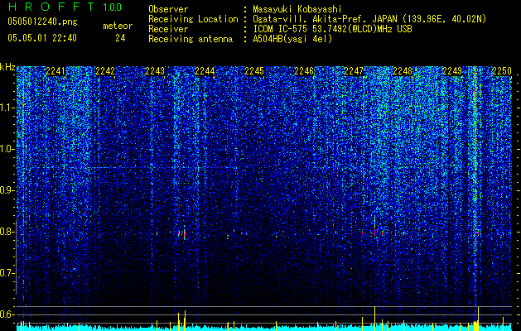The width and height of the screenshot is (521, 331).
Task: Select the filename 0505012240.png
Action: 42,22
